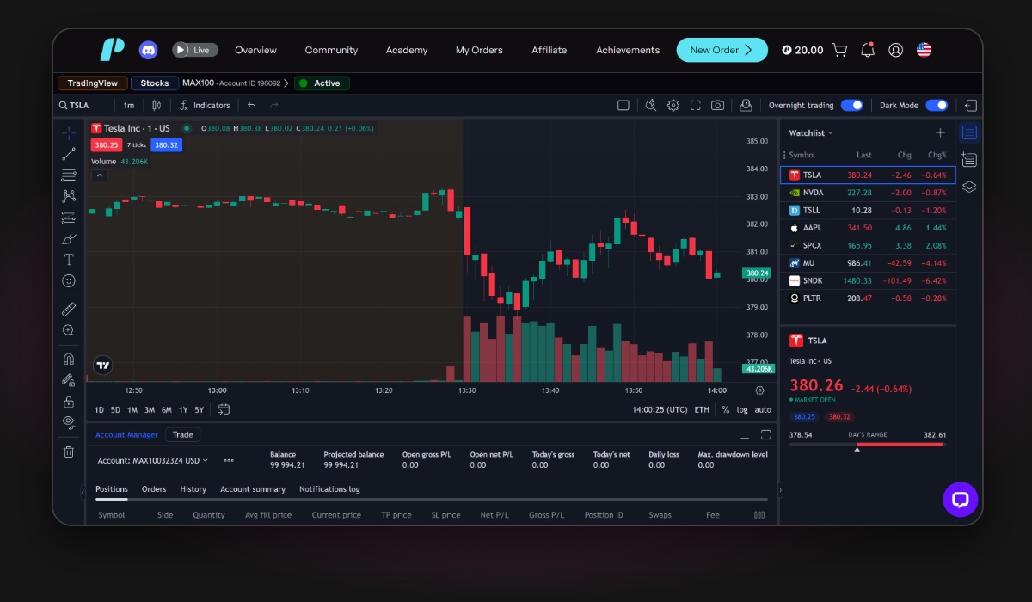
Task: Click the go-to-date calendar icon
Action: click(x=224, y=409)
